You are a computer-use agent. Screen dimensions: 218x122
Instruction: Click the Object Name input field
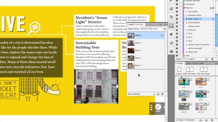[151, 29]
